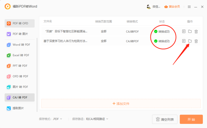Expand the 保存格式 .PDF dropdown
The width and height of the screenshot is (207, 128).
tap(58, 119)
